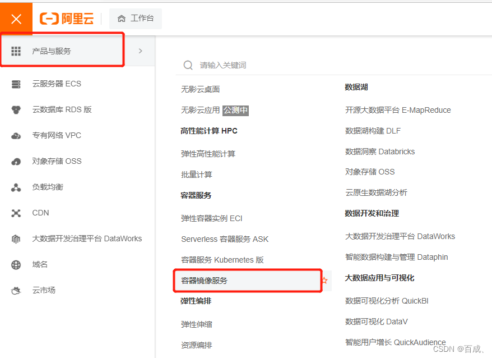Click the 公测中 badge
492x358 pixels.
[x=236, y=111]
